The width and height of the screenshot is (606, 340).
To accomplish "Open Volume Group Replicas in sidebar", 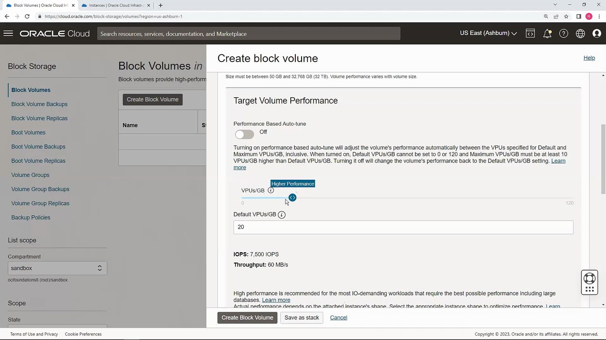I will click(40, 203).
